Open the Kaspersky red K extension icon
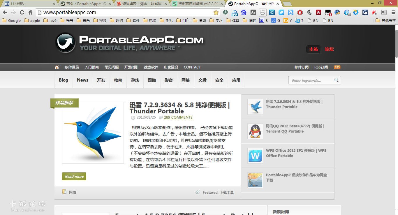The image size is (398, 215). point(374,13)
